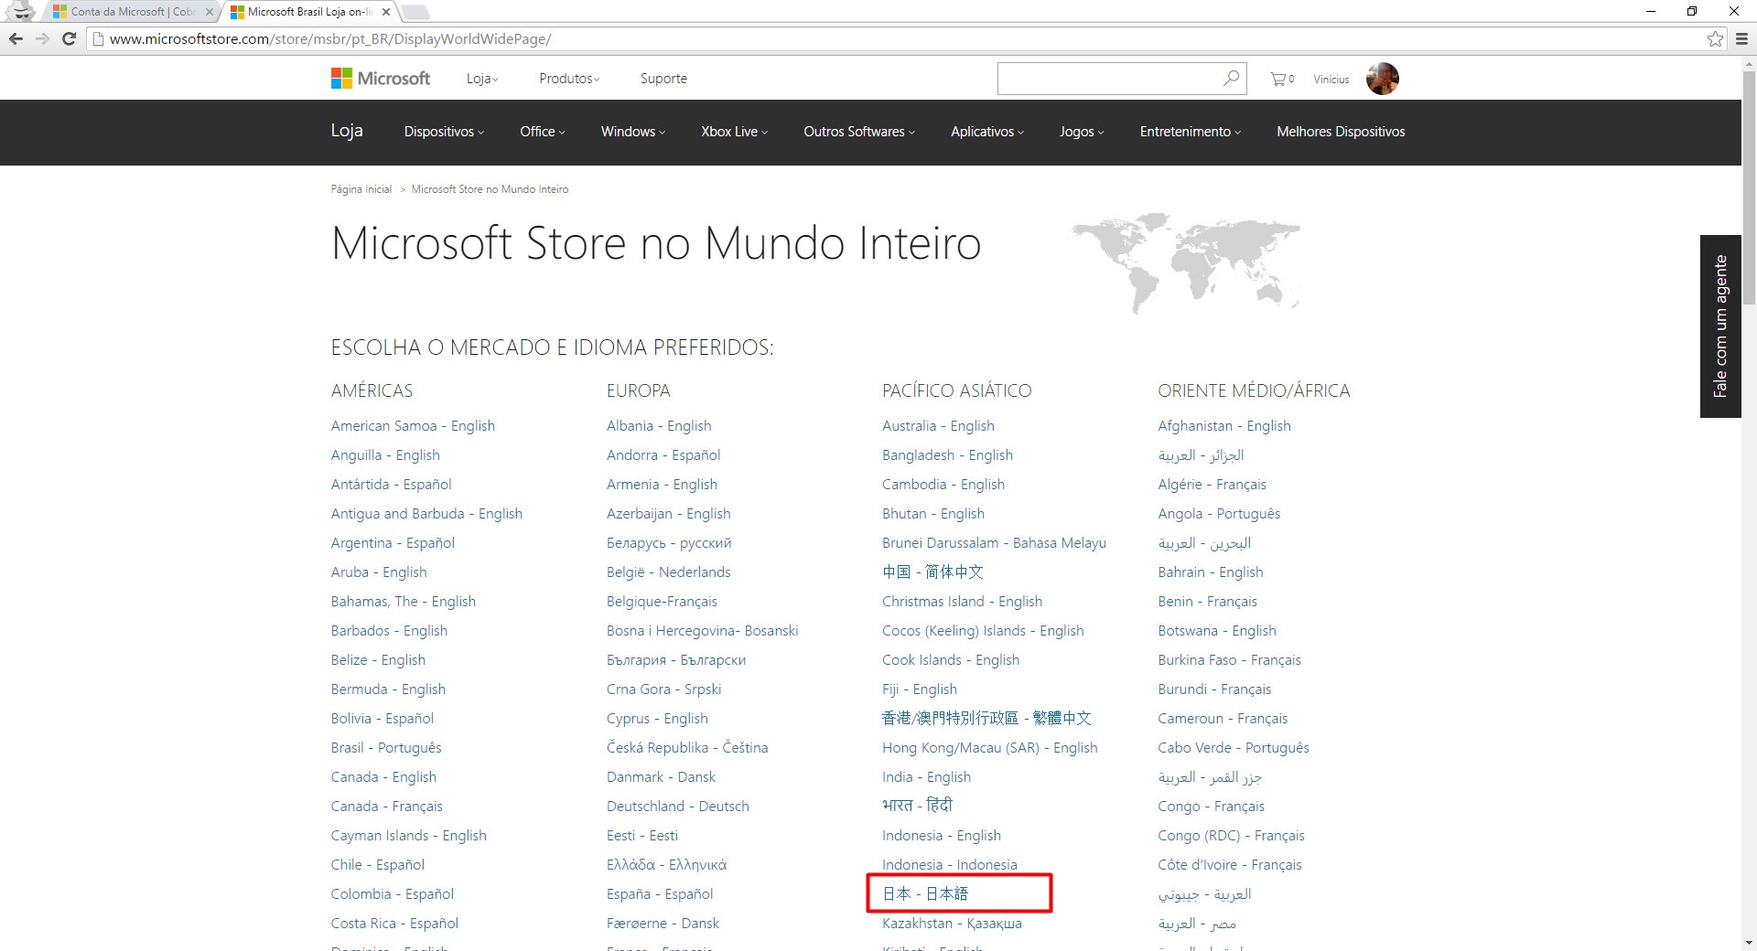The image size is (1757, 951).
Task: Select Argentina - Español
Action: pos(393,543)
